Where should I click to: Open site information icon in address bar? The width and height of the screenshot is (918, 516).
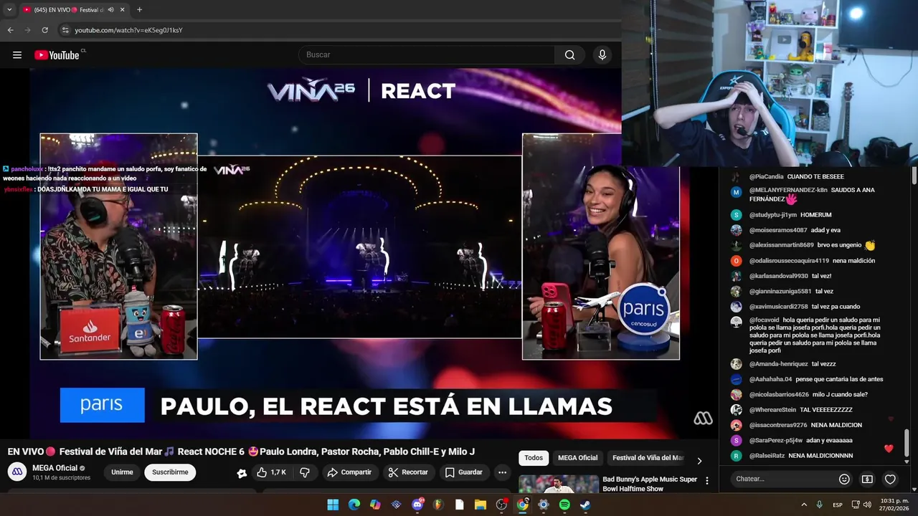pos(65,30)
